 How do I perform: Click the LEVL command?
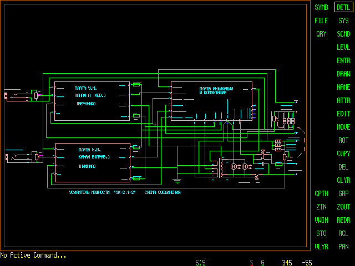click(x=343, y=47)
